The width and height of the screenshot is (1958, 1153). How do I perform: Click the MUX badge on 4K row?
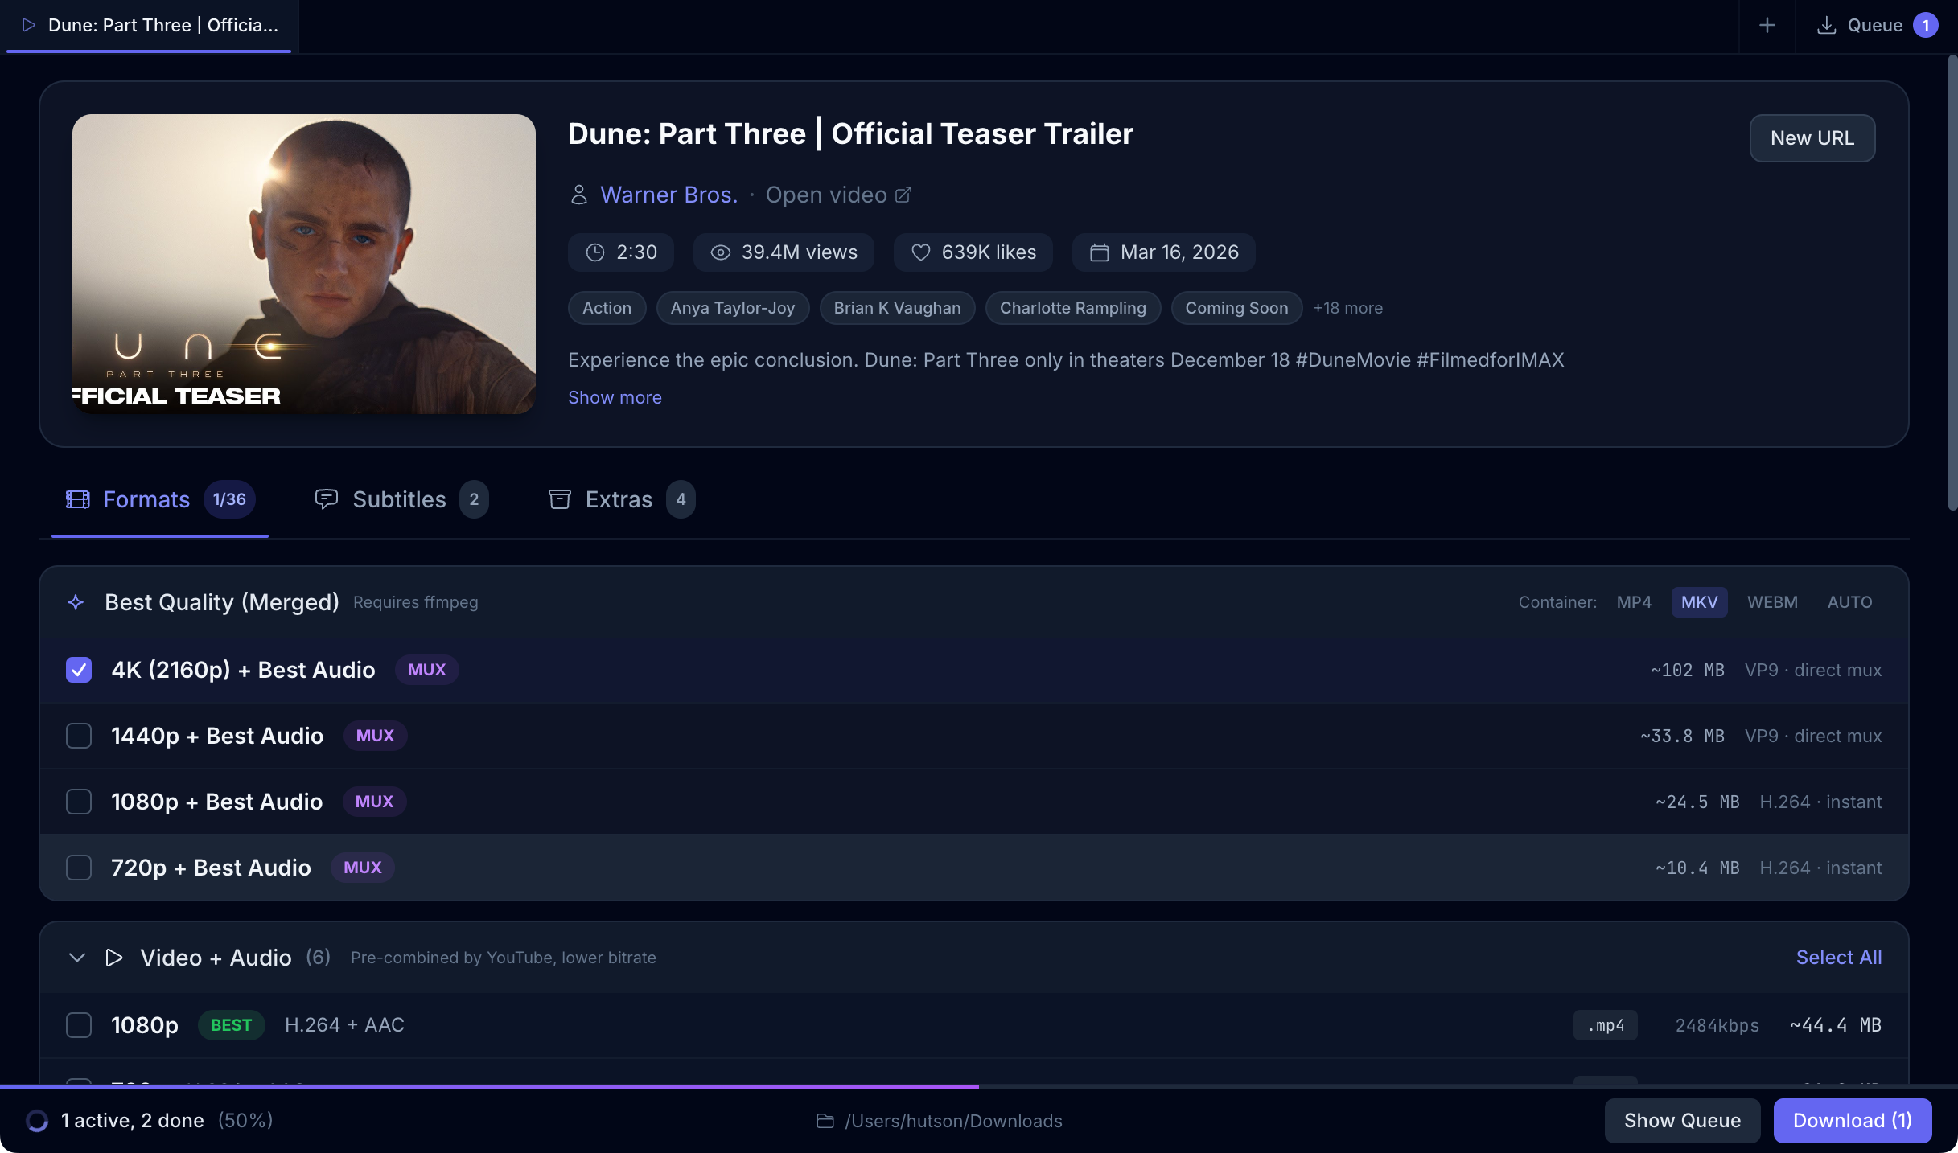click(426, 670)
